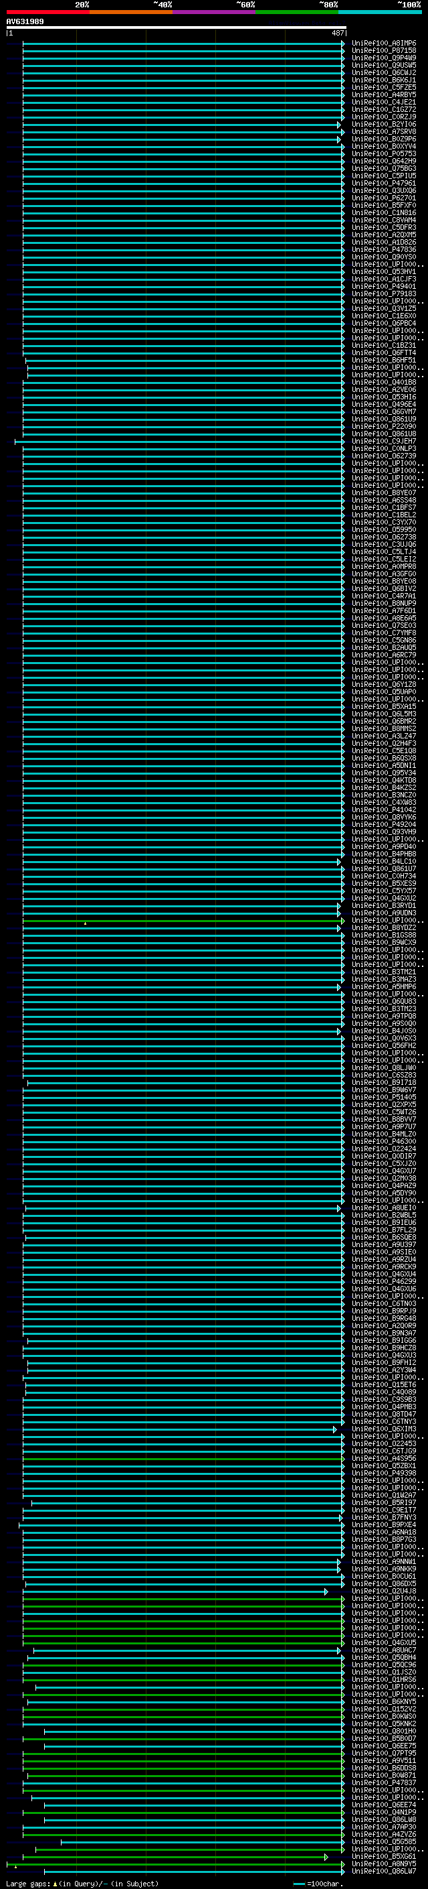Select hit UniRef100_B6K6J1
428x1889 pixels.
click(x=383, y=80)
